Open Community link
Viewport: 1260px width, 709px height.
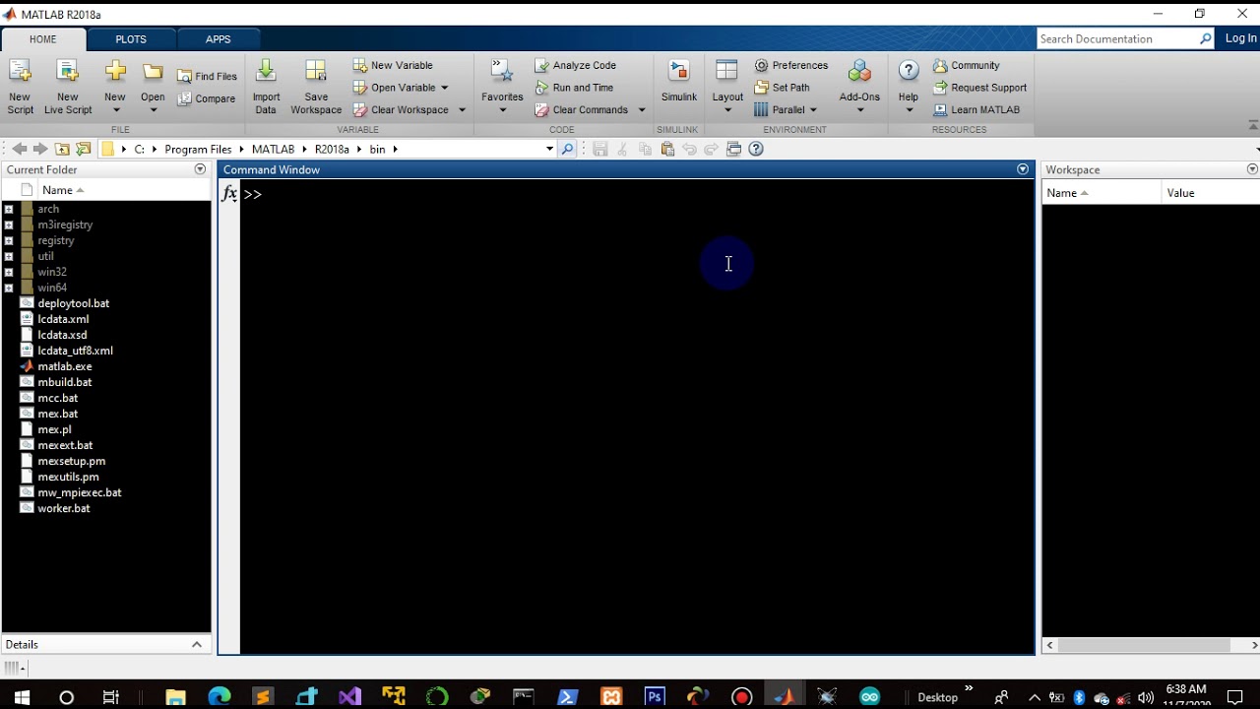pyautogui.click(x=966, y=65)
